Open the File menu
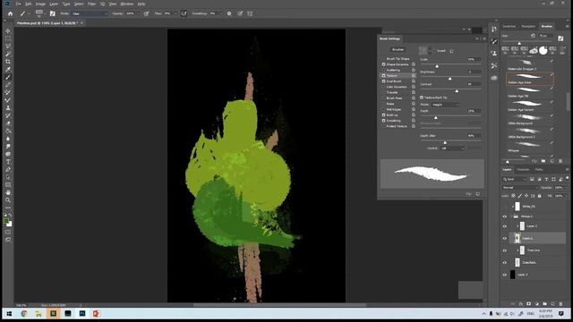This screenshot has width=573, height=322. pyautogui.click(x=18, y=4)
